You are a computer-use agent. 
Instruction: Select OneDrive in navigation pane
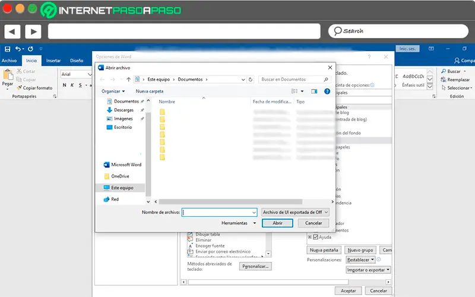(x=116, y=176)
